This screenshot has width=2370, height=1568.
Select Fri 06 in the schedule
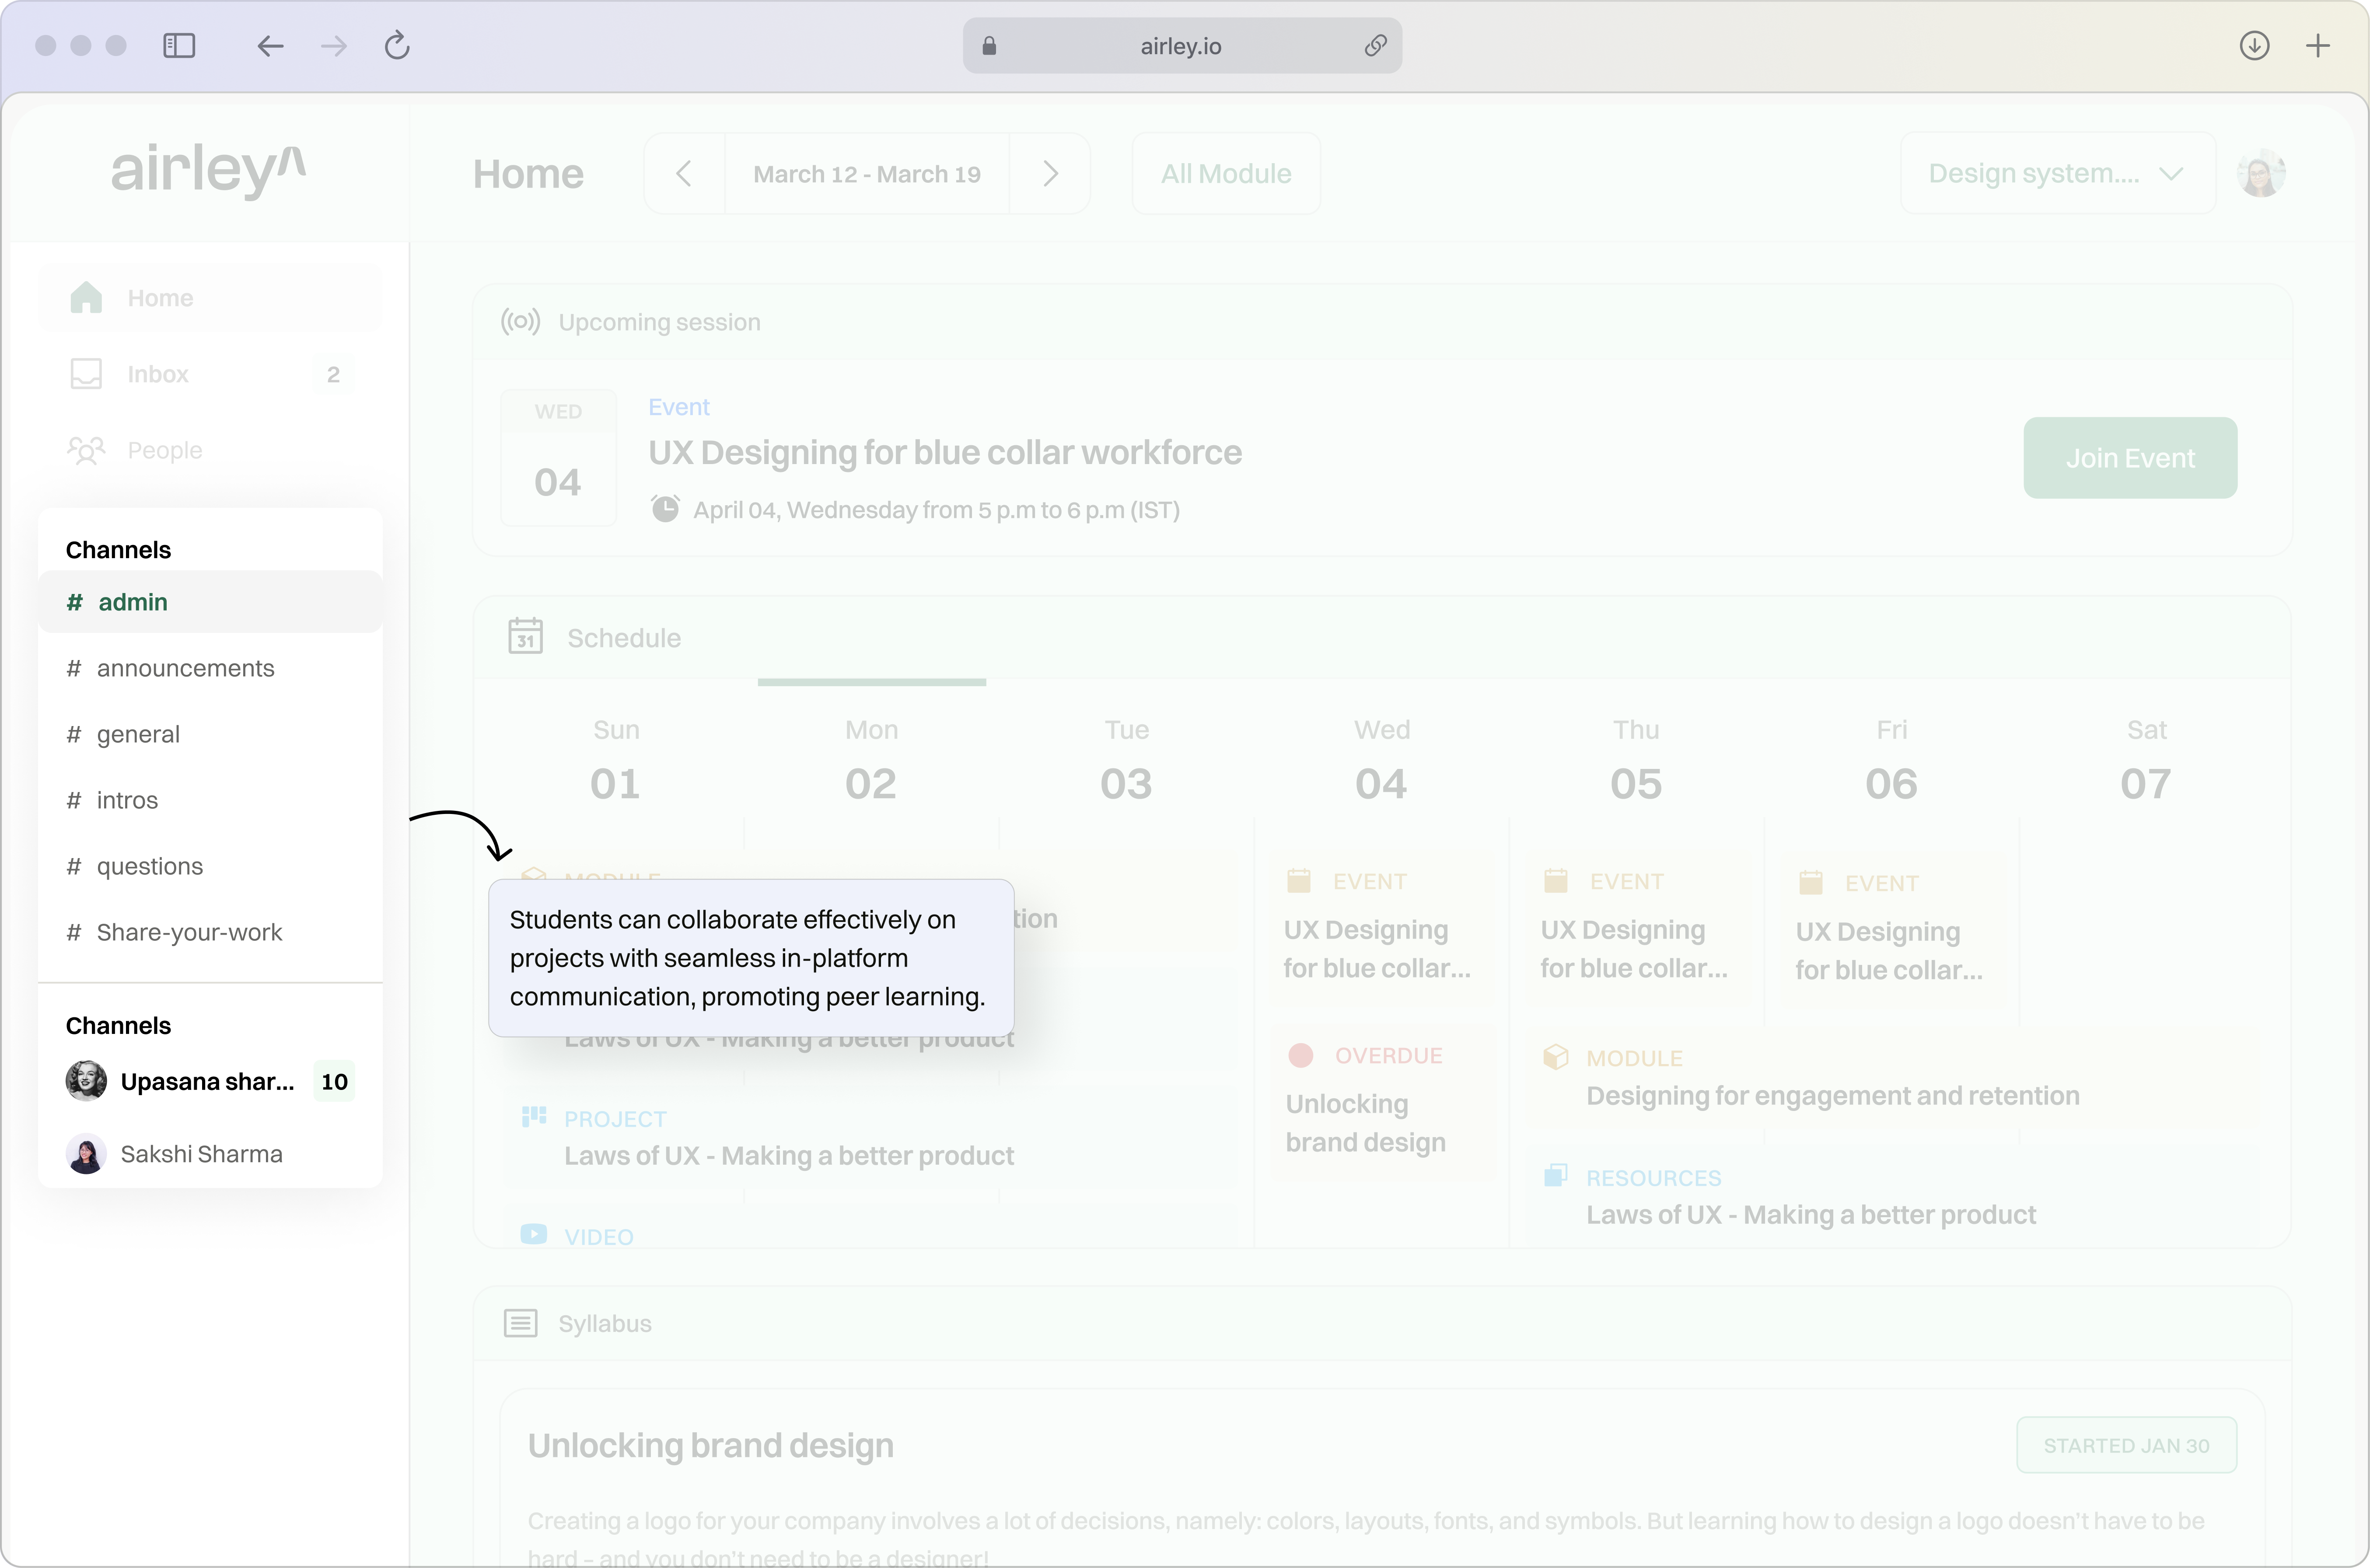tap(1891, 760)
